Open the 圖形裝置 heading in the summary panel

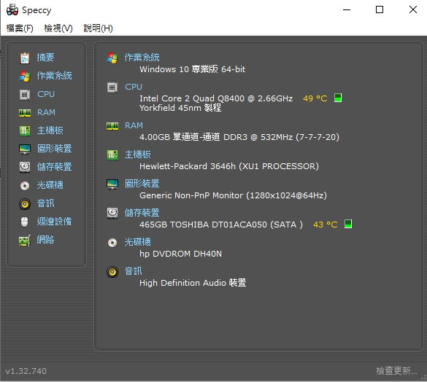(x=142, y=184)
